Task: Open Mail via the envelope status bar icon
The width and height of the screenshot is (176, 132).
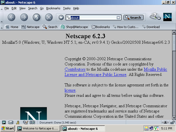Action: coord(11,122)
